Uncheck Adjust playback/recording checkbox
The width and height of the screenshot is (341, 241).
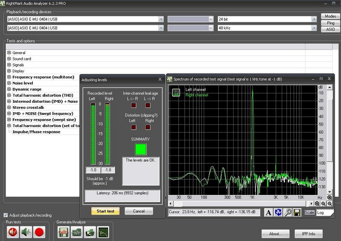6,215
